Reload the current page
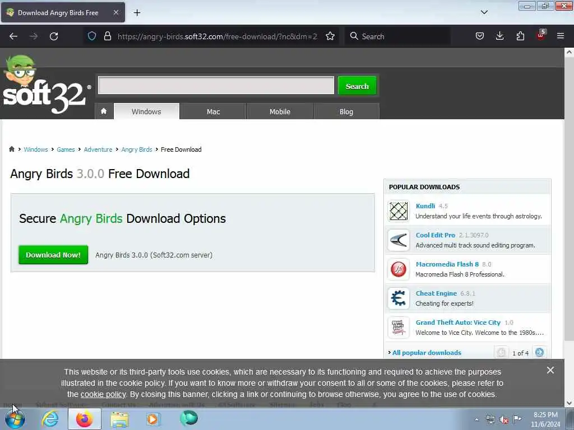574x430 pixels. pos(54,36)
